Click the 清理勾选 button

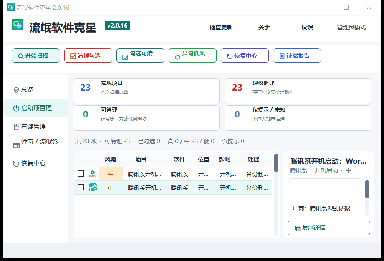88,56
